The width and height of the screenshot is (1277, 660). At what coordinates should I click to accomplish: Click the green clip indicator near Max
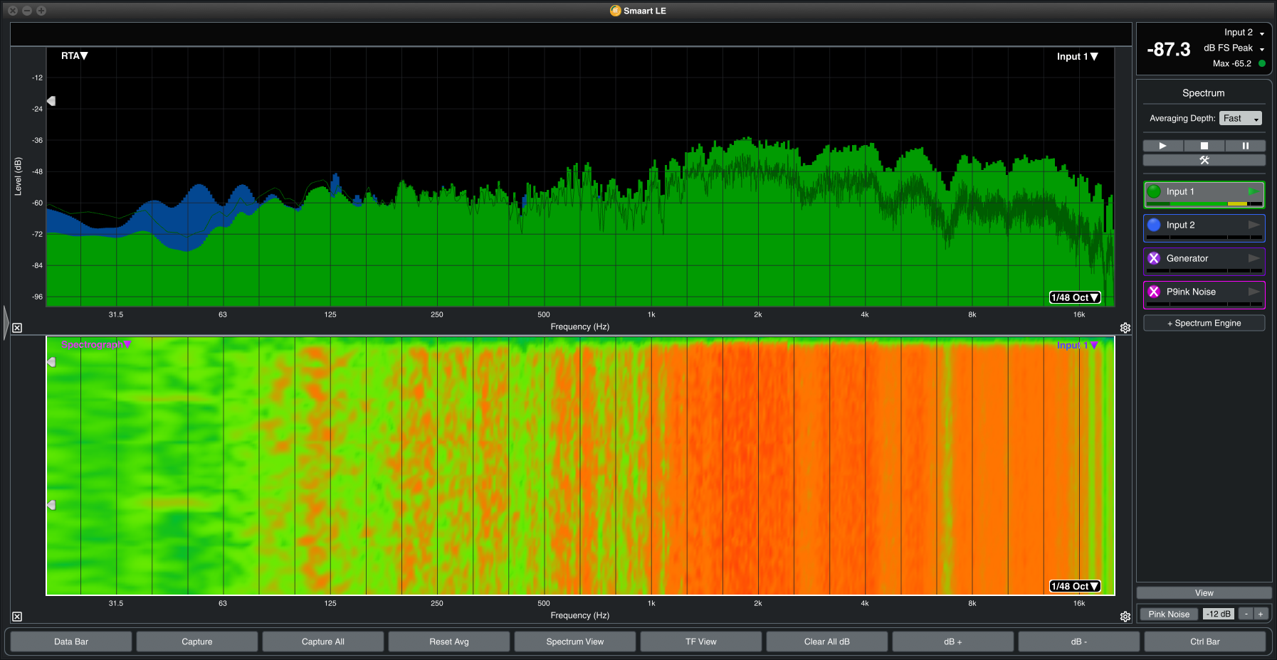click(x=1262, y=63)
